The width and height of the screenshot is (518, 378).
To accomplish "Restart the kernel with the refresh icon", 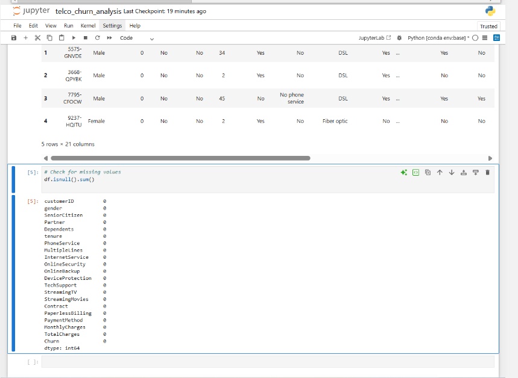I will [x=96, y=37].
